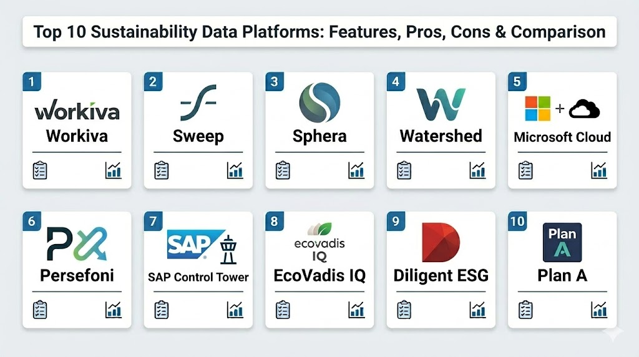Open the checklist icon on Workiva card

(x=40, y=170)
